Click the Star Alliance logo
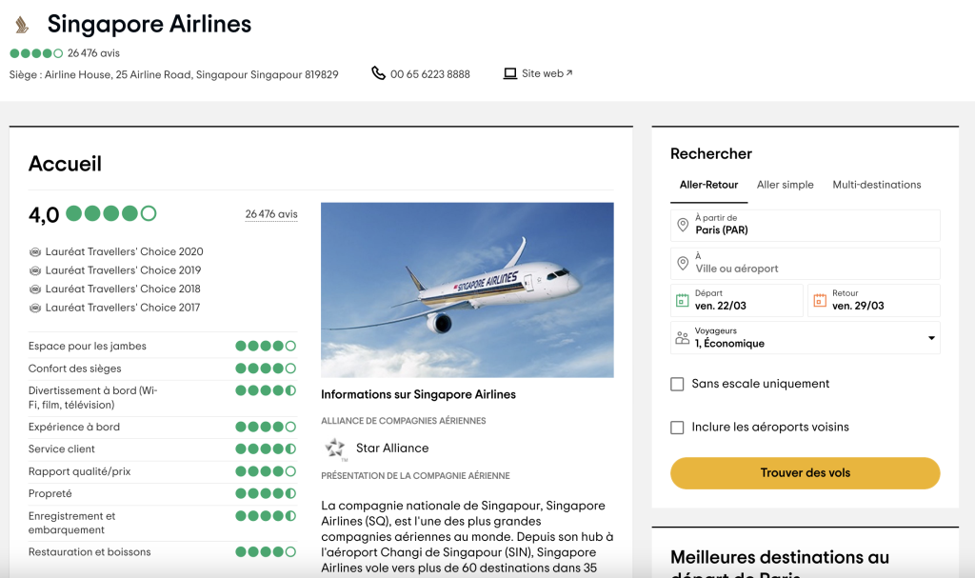The image size is (975, 578). (x=334, y=448)
